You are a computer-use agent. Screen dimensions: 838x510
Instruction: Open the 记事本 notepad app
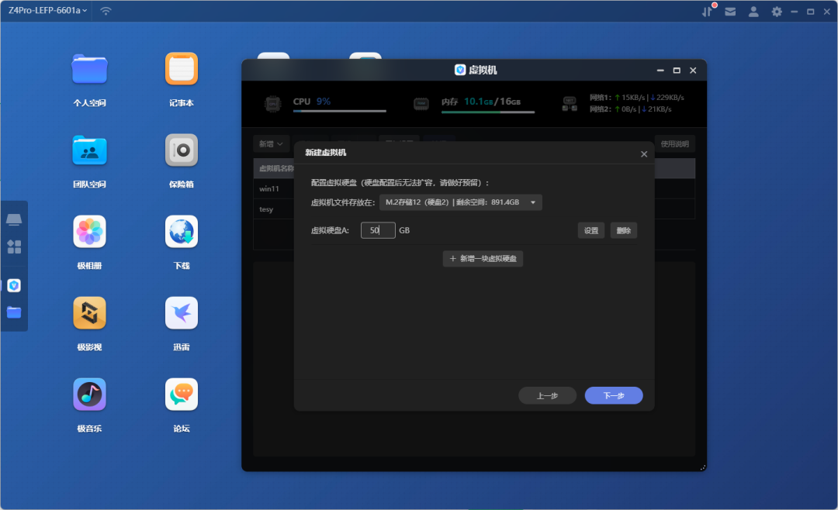tap(181, 69)
